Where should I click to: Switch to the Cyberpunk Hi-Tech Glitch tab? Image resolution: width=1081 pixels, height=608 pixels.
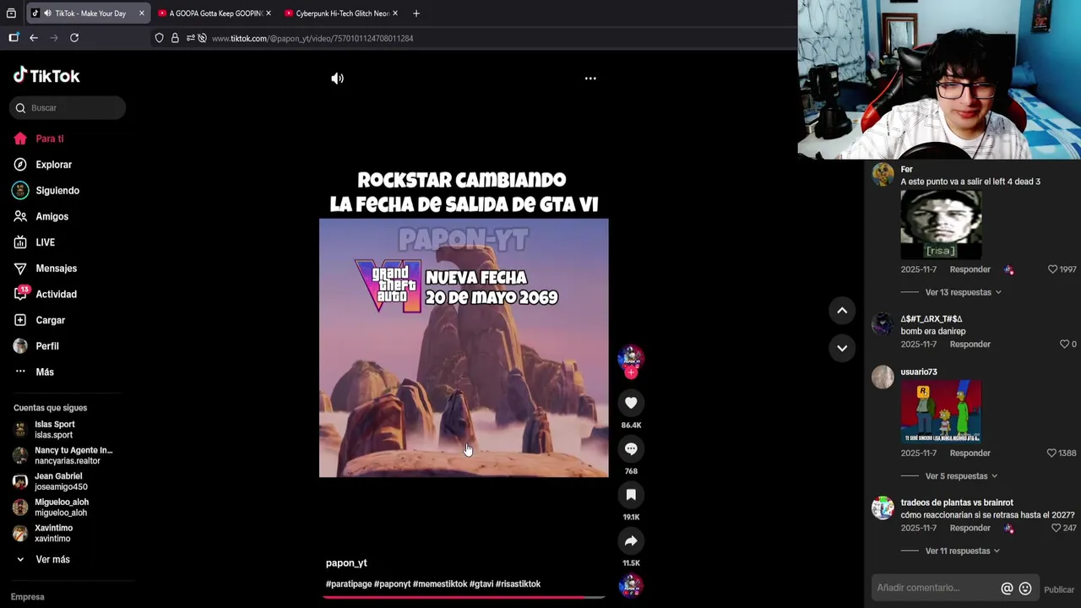point(342,14)
